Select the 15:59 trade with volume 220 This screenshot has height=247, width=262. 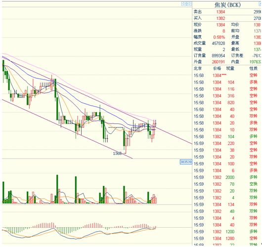(226, 143)
